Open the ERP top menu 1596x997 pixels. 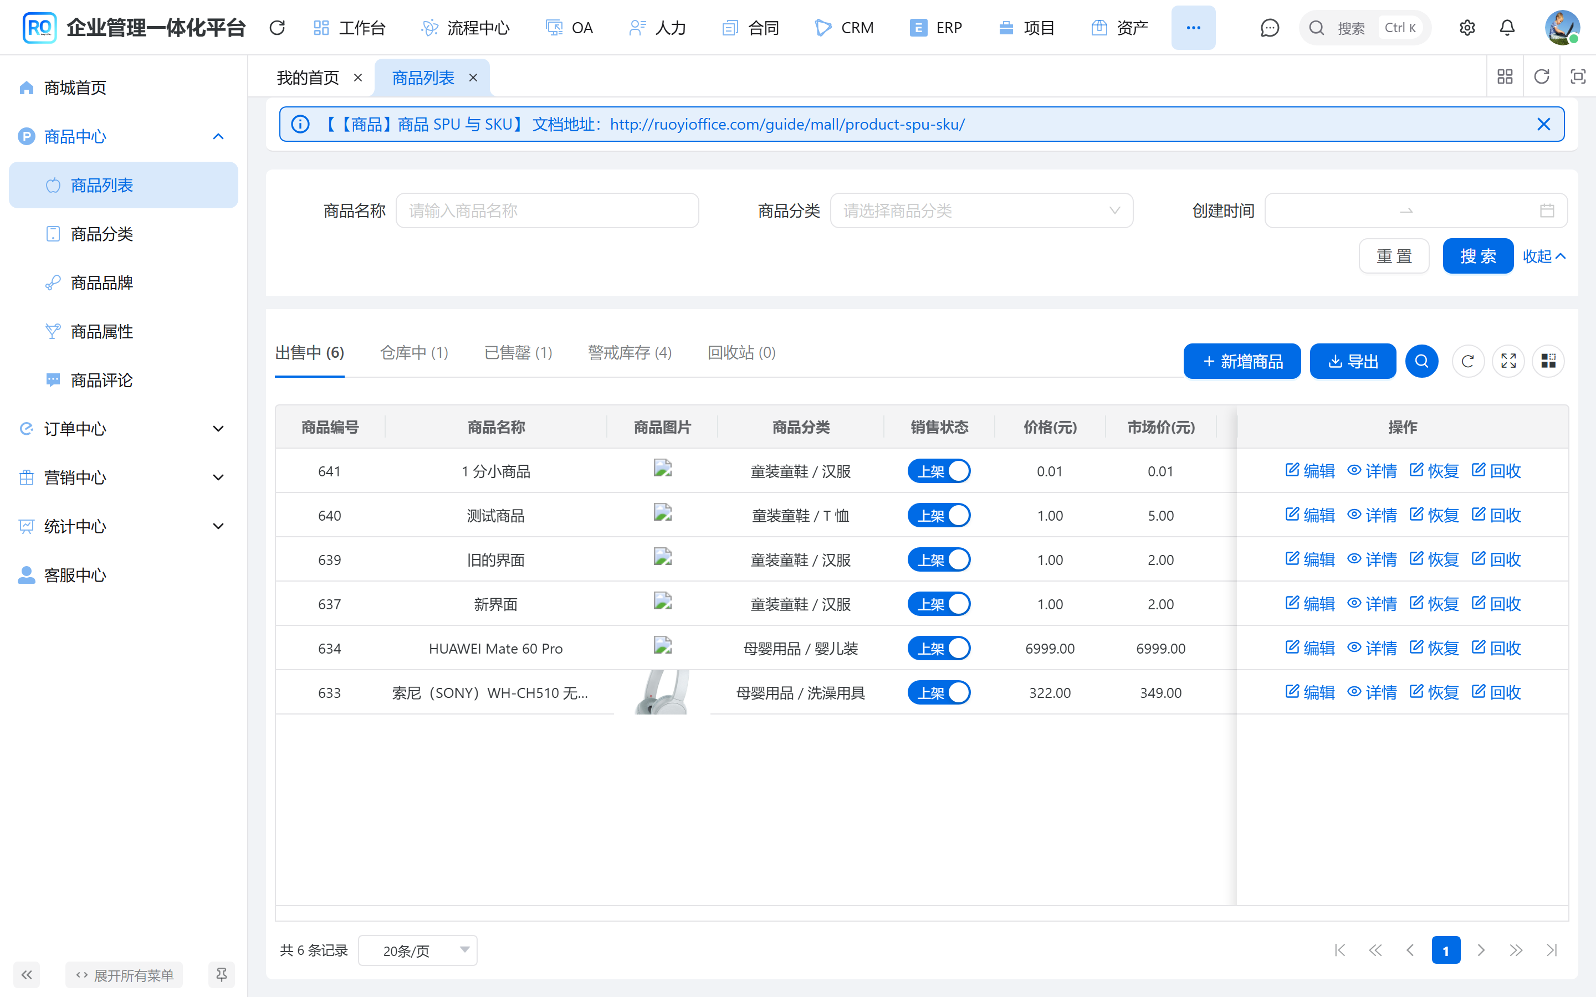(x=936, y=28)
